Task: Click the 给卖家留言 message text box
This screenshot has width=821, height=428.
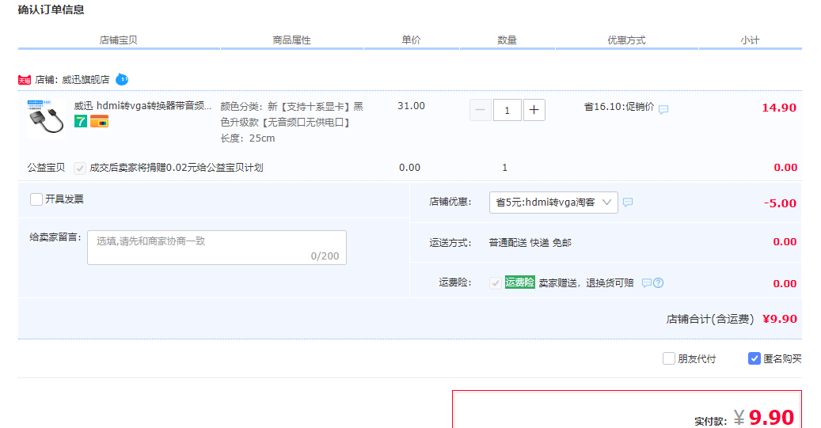Action: click(x=217, y=248)
